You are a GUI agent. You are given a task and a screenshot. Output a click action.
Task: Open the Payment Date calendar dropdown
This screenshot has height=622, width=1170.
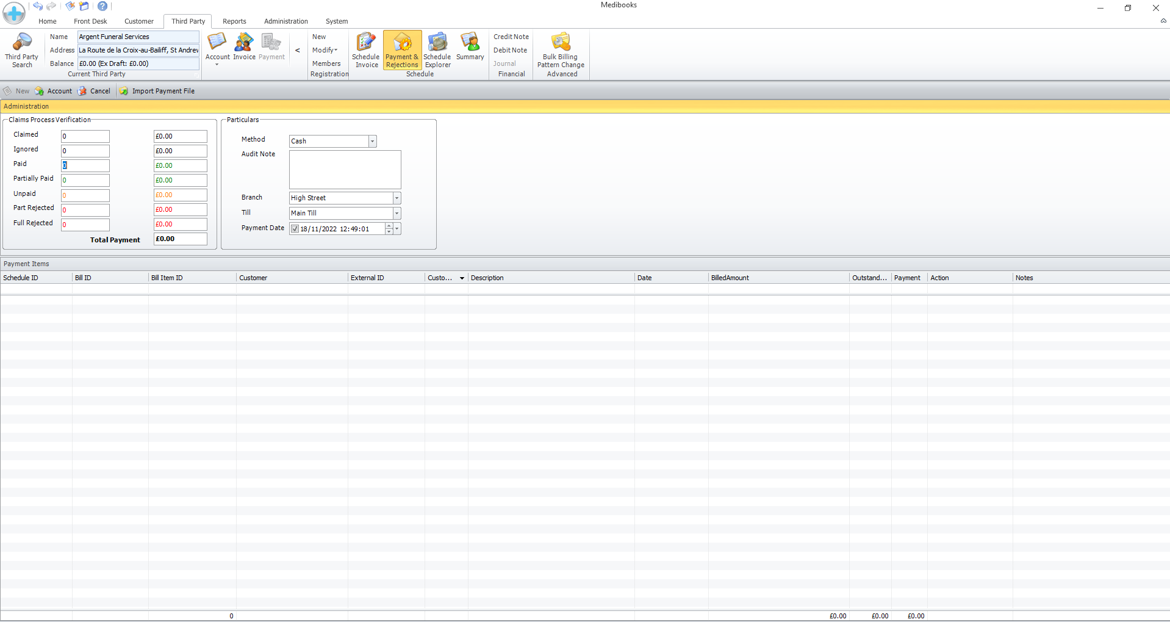tap(397, 229)
